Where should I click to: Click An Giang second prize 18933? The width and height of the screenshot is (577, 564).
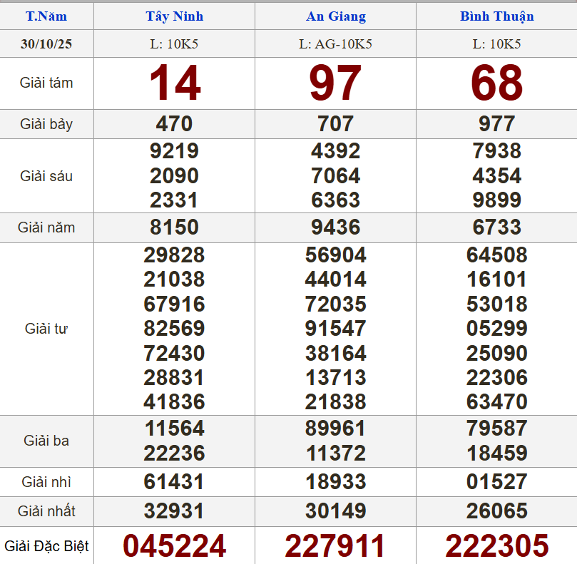(335, 482)
